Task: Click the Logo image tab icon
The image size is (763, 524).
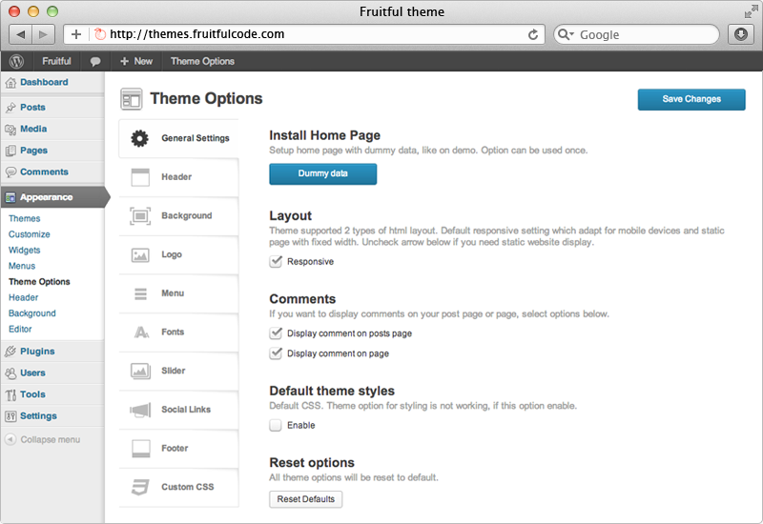Action: 141,254
